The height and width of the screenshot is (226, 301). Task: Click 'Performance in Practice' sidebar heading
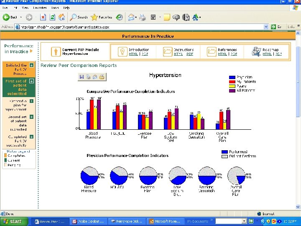point(18,49)
